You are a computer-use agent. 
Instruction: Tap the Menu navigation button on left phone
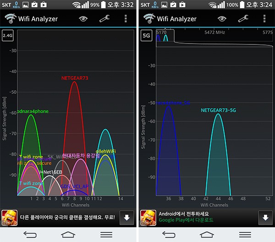[x=106, y=235]
